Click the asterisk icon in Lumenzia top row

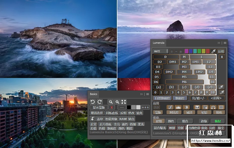click(x=181, y=51)
